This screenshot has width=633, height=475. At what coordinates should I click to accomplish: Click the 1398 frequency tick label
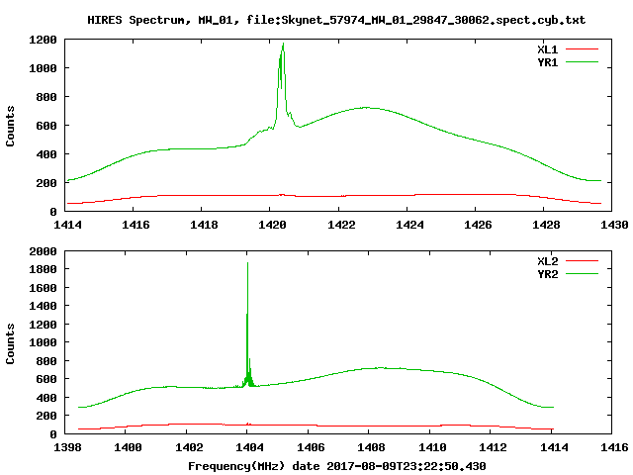click(x=67, y=447)
